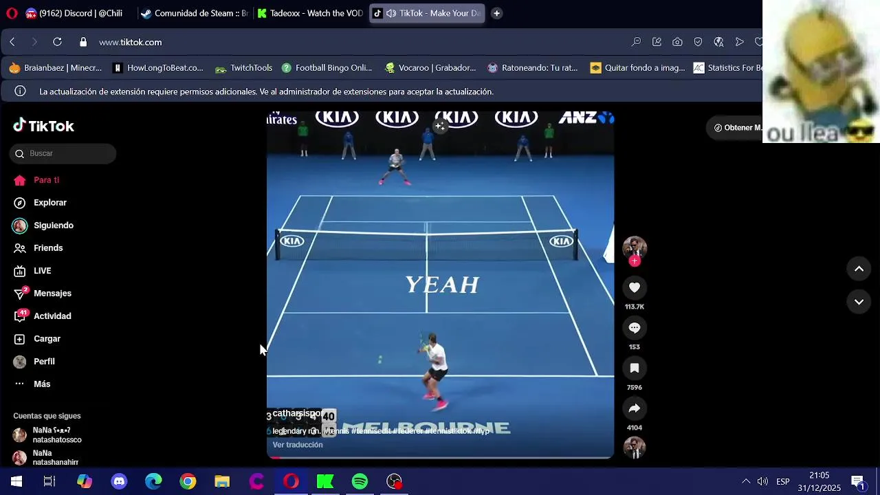Take snapshot with camera icon
Screen dimensions: 880x495
point(677,42)
